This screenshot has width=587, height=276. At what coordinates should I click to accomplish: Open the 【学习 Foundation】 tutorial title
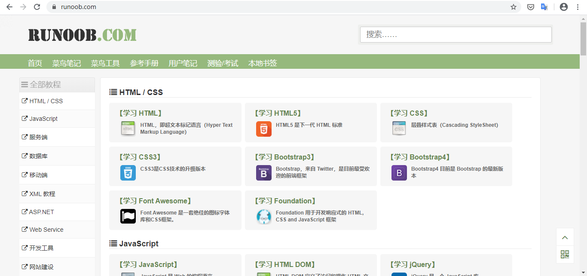(x=286, y=201)
